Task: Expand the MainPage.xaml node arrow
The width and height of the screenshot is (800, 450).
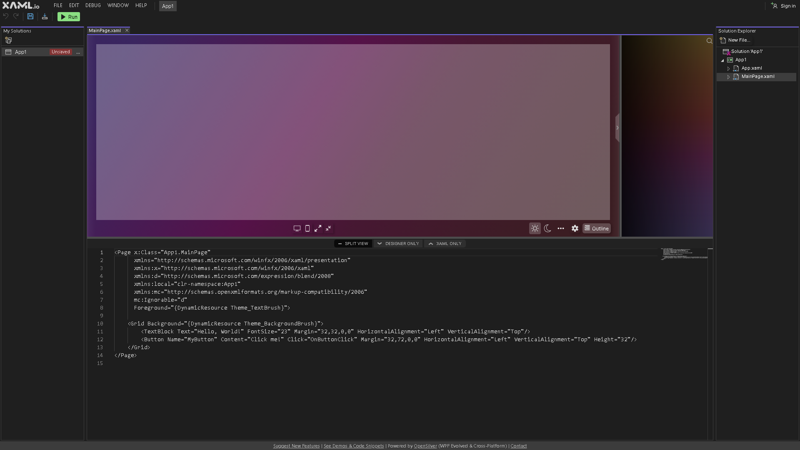Action: 728,77
